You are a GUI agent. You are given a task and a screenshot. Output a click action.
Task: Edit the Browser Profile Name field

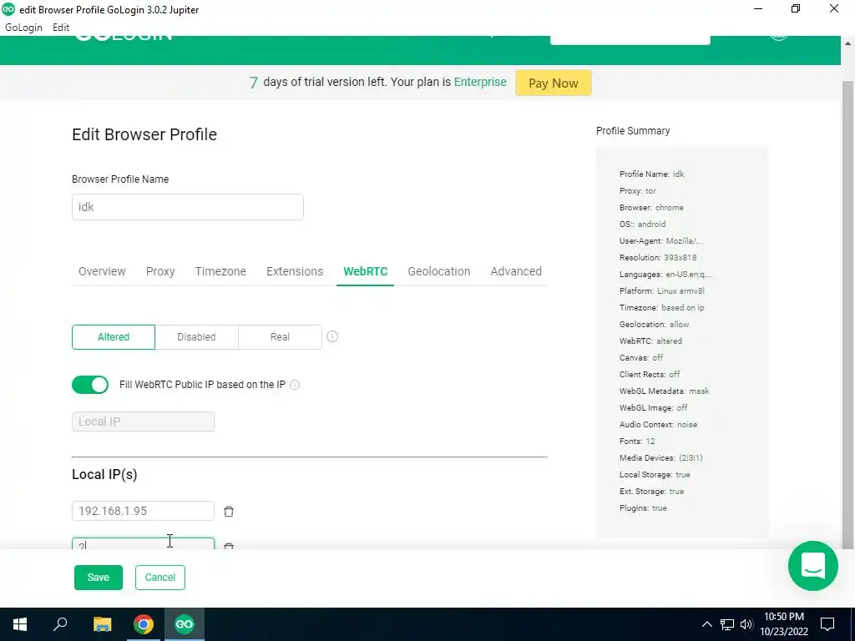tap(188, 207)
